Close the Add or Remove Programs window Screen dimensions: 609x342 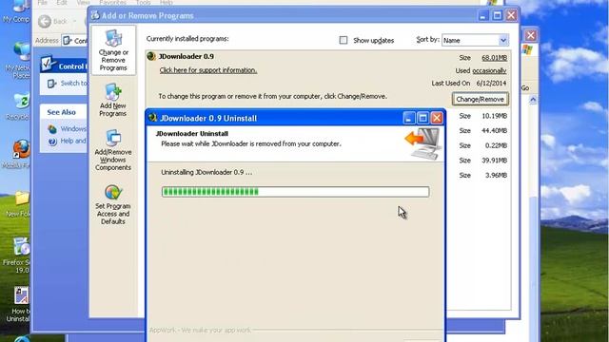511,15
